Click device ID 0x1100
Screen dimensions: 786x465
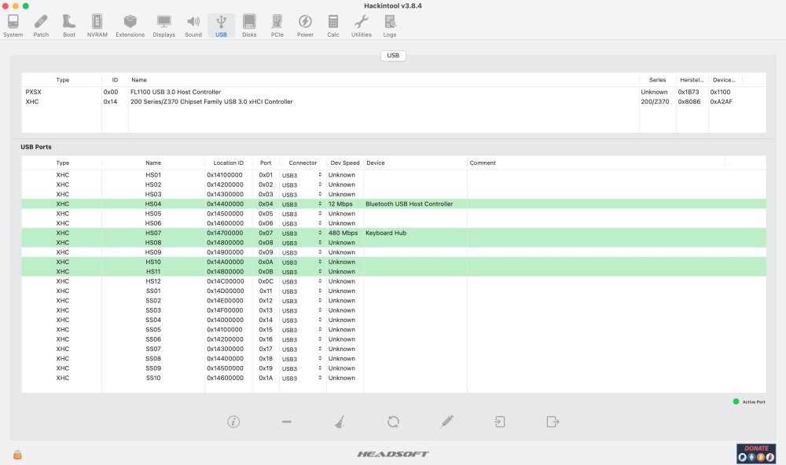pyautogui.click(x=720, y=92)
